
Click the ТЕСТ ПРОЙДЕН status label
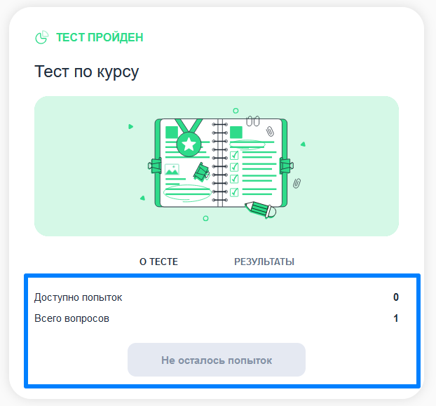point(100,37)
